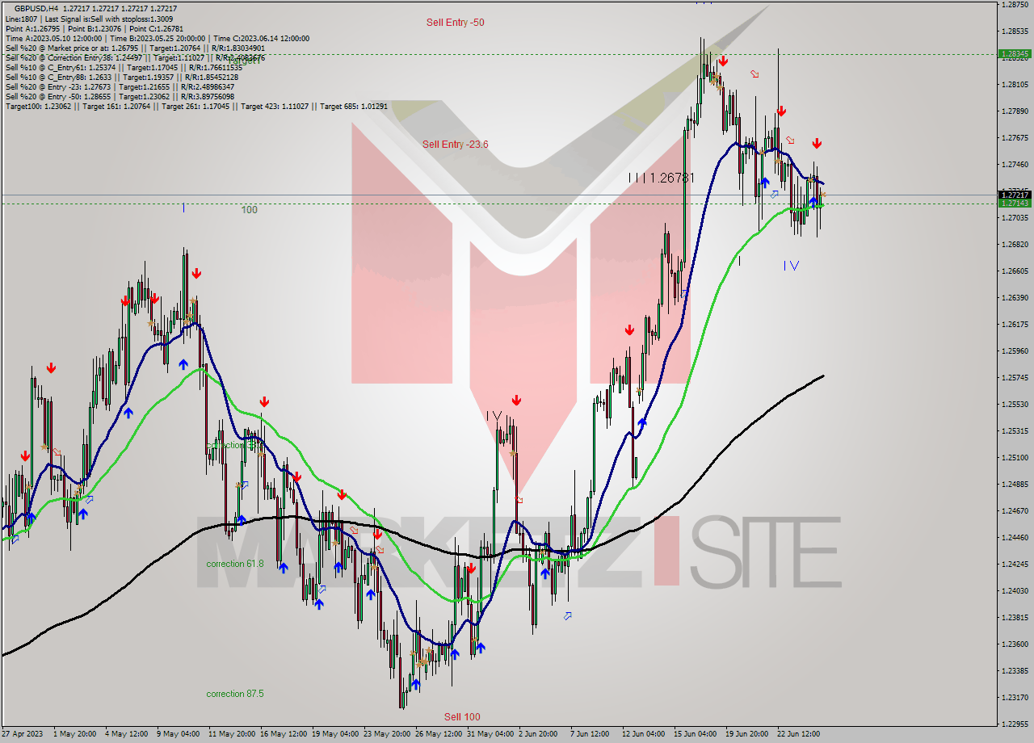
Task: Click the 'Sell %20 @ Market price' line
Action: tap(133, 48)
